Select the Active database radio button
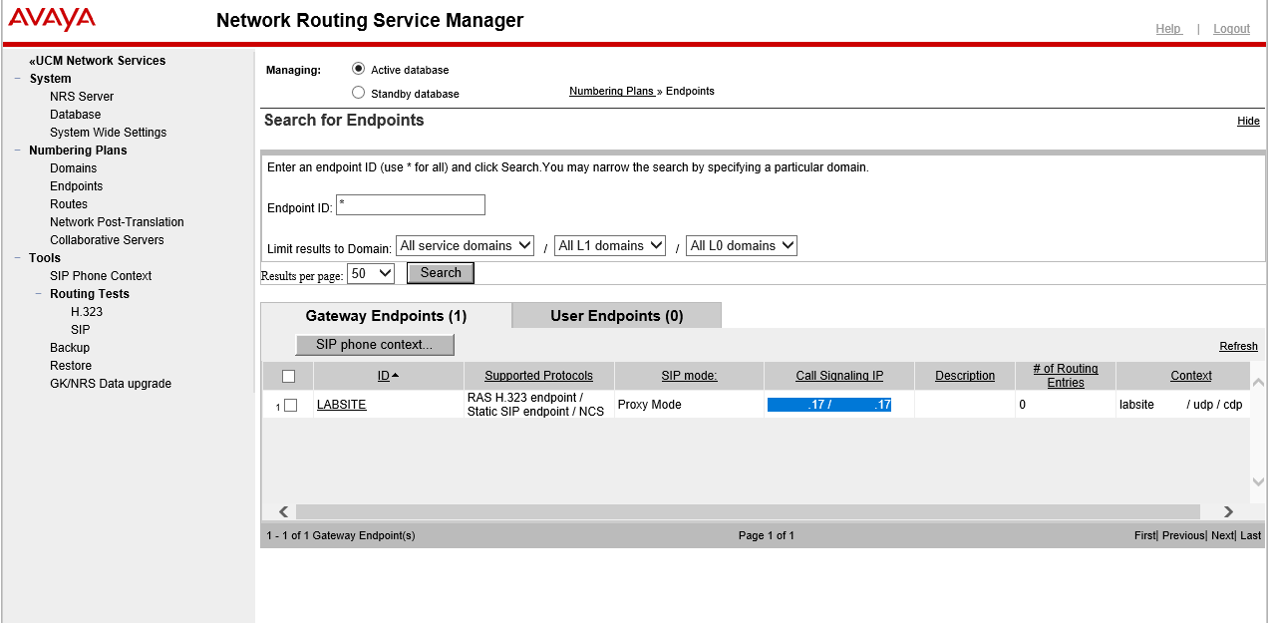The image size is (1269, 623). click(x=359, y=69)
